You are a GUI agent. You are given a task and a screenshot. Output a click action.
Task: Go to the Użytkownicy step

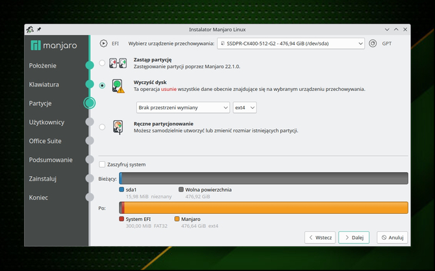coord(47,122)
